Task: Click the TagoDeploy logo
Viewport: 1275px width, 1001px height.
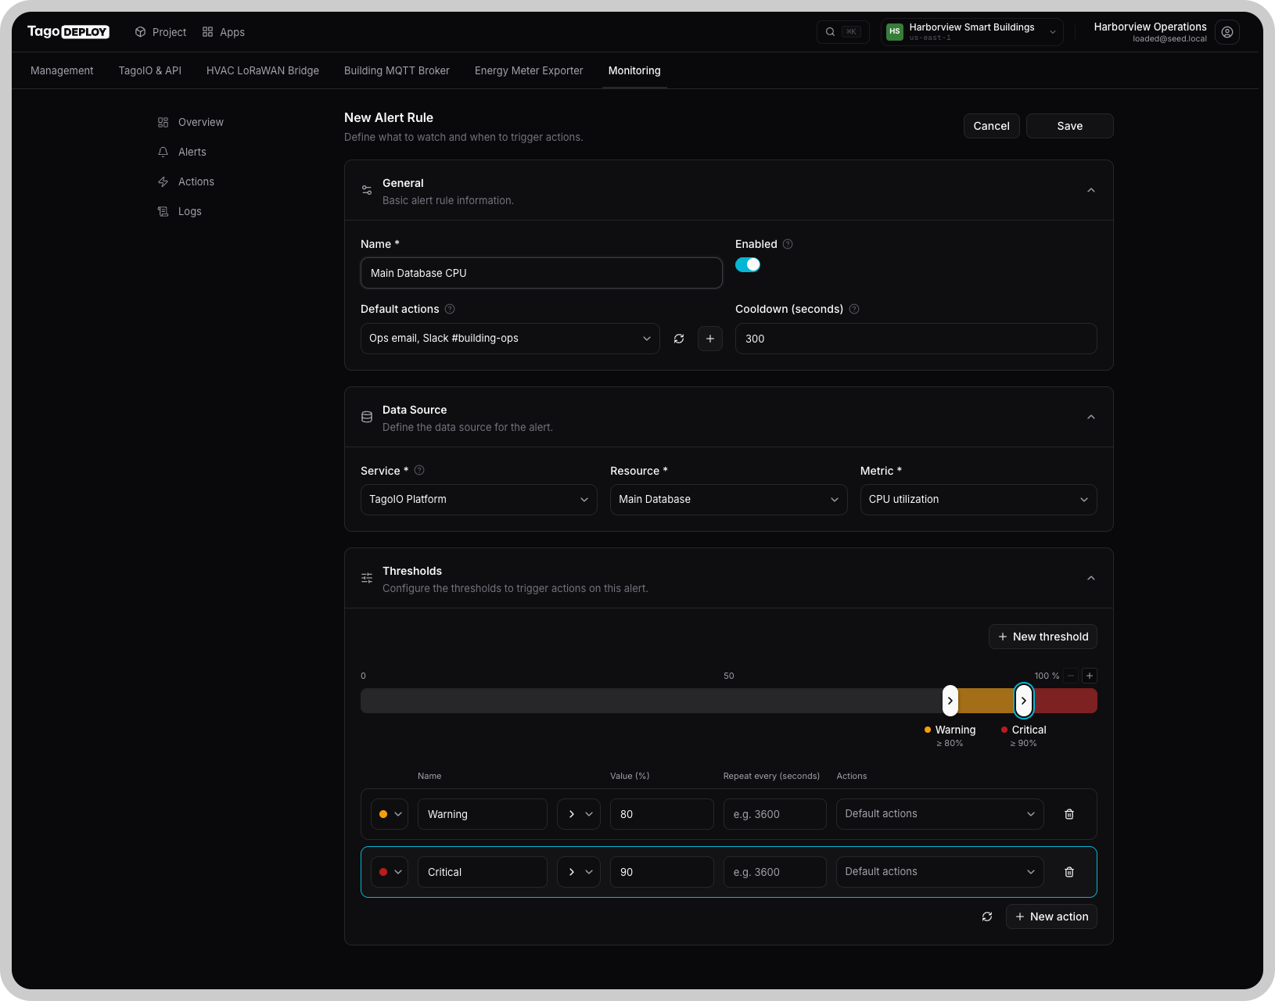Action: (x=68, y=32)
